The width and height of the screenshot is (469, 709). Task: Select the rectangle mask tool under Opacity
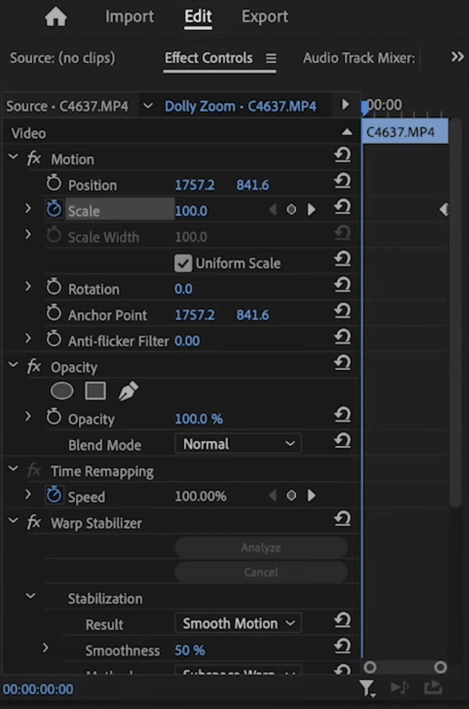[96, 392]
